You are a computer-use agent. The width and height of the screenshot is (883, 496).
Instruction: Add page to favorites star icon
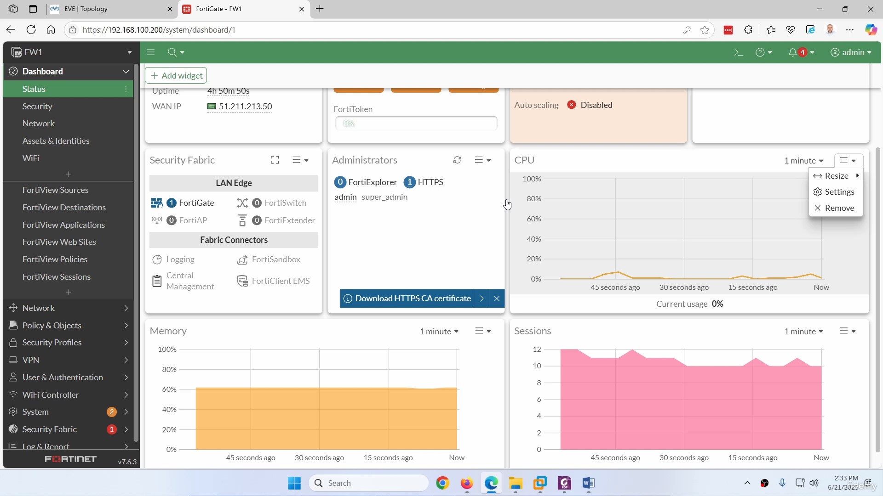705,30
